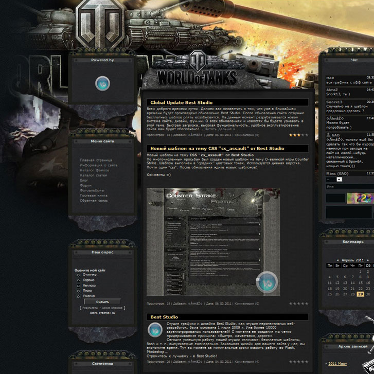Click the AlmaZ username in chat

(x=332, y=90)
